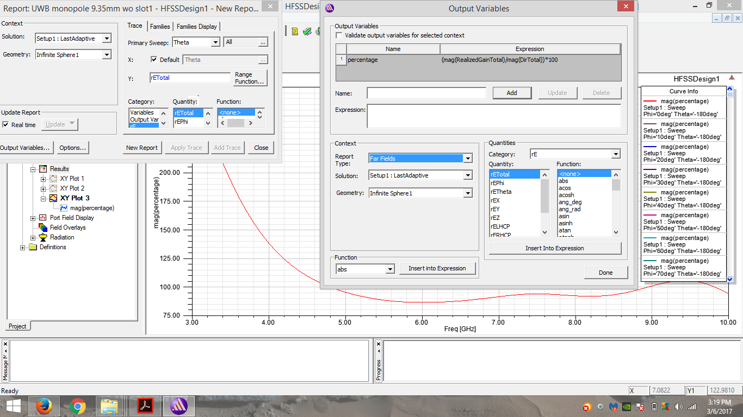Open the Windows Start menu
This screenshot has height=417, width=743.
pyautogui.click(x=13, y=406)
